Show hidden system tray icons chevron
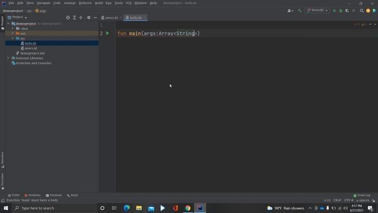The image size is (378, 213). (x=310, y=208)
